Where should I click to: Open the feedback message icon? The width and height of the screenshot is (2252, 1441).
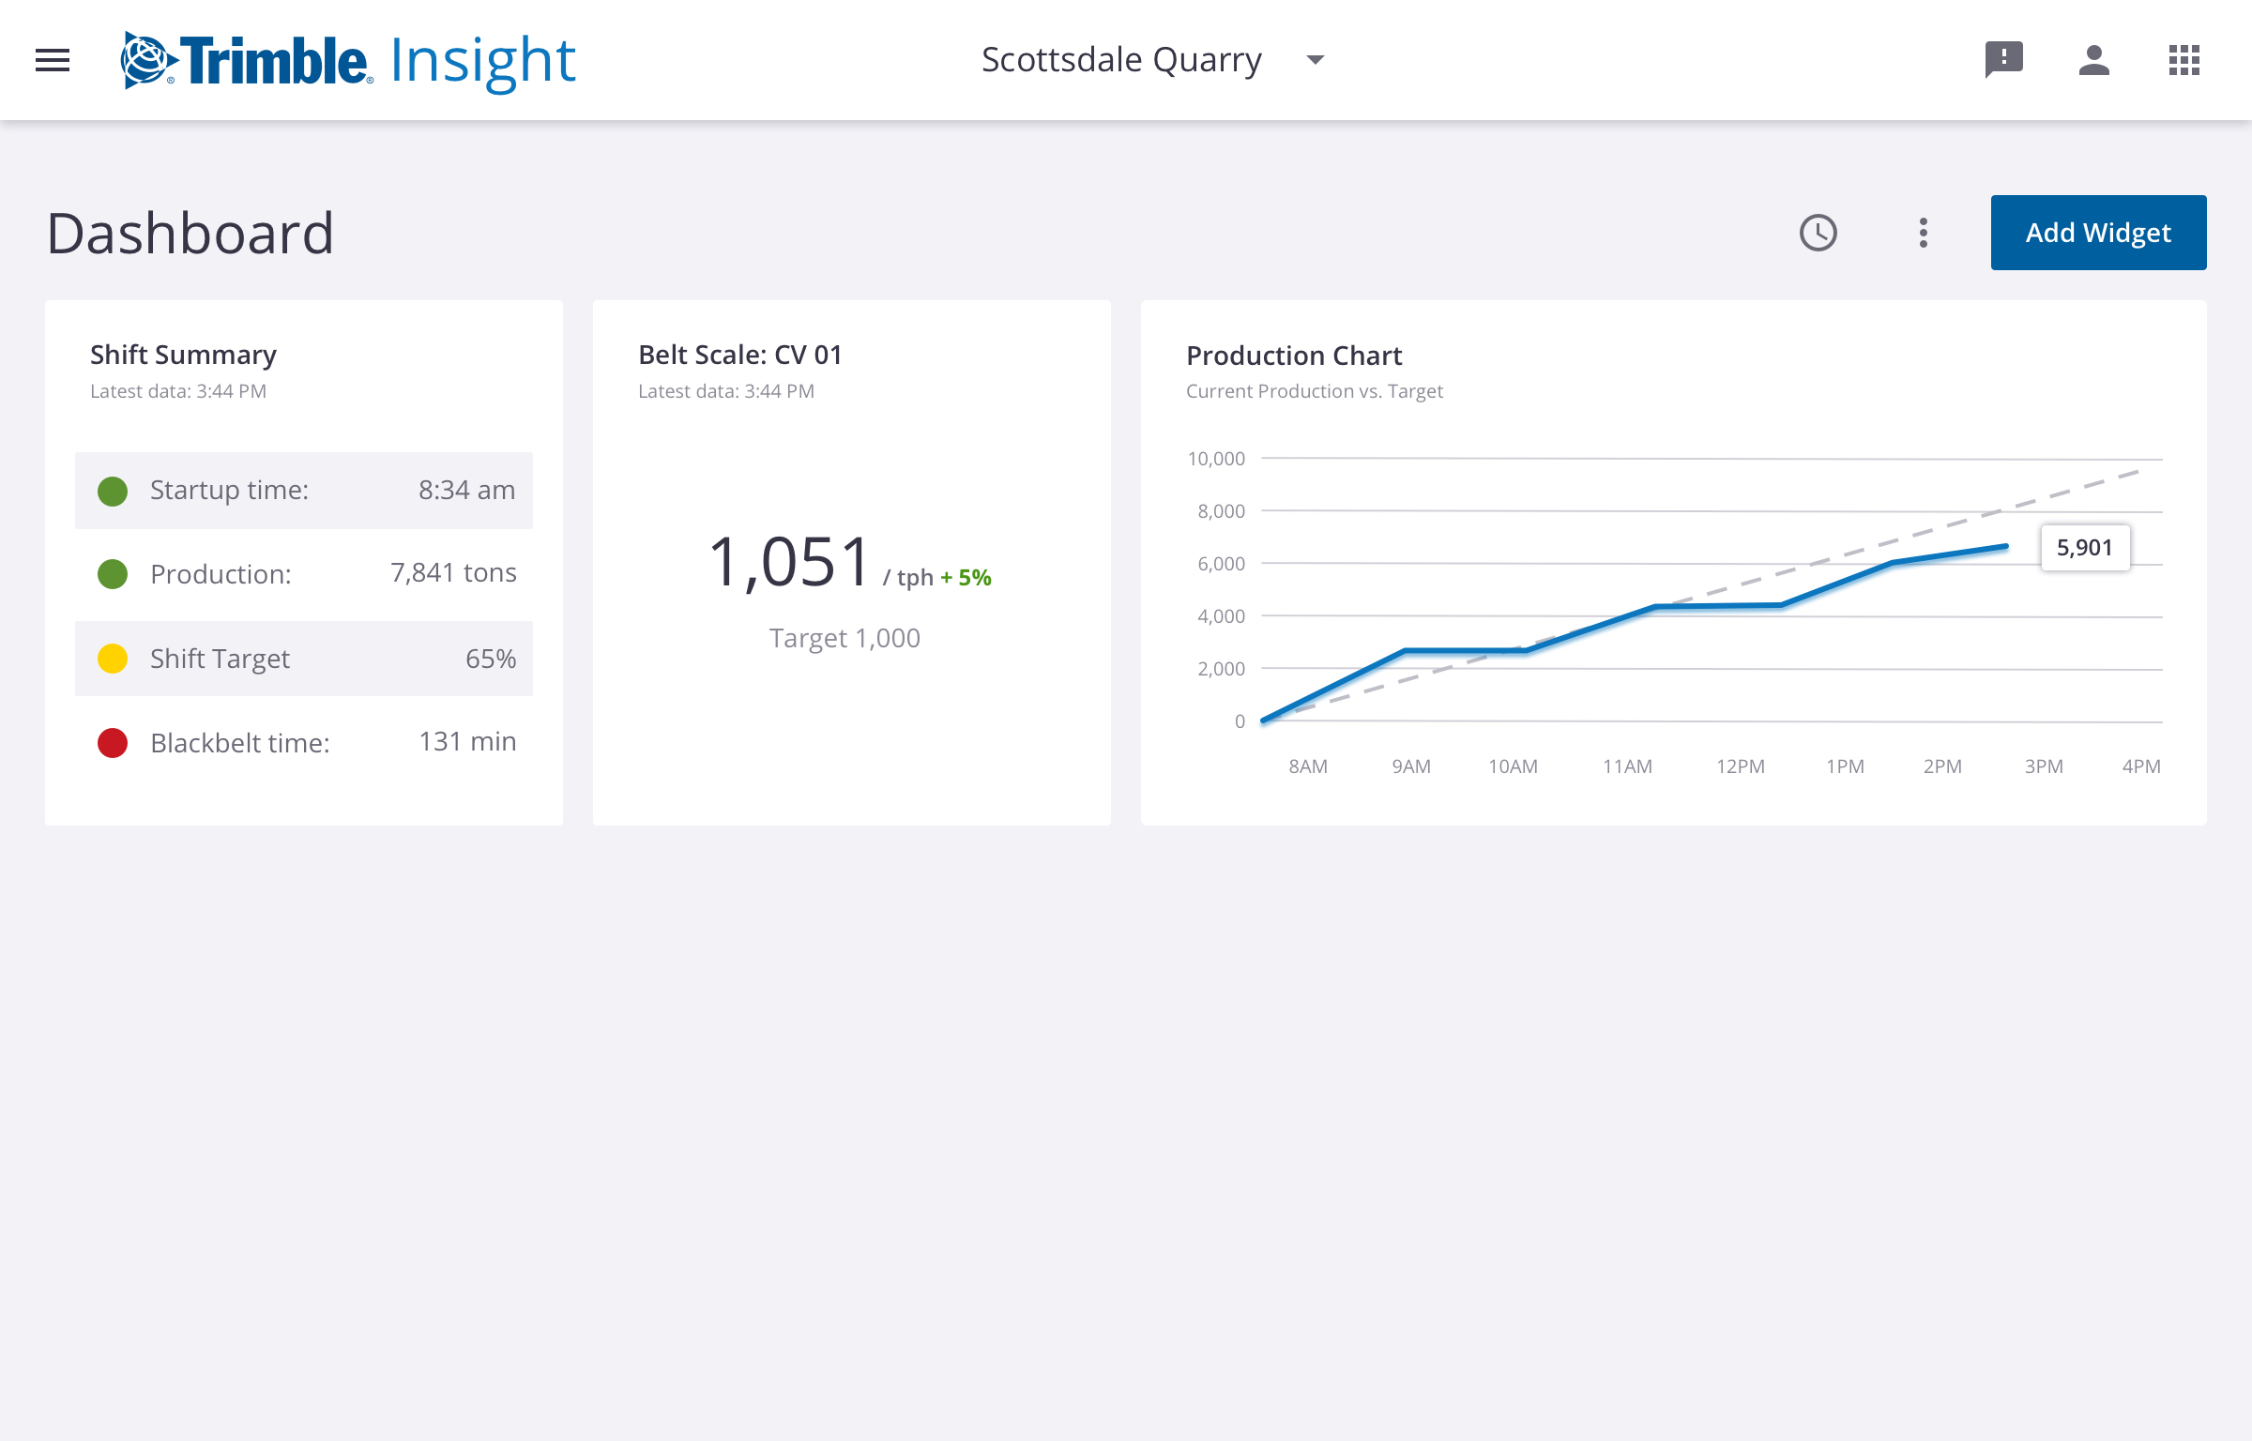(x=2003, y=60)
